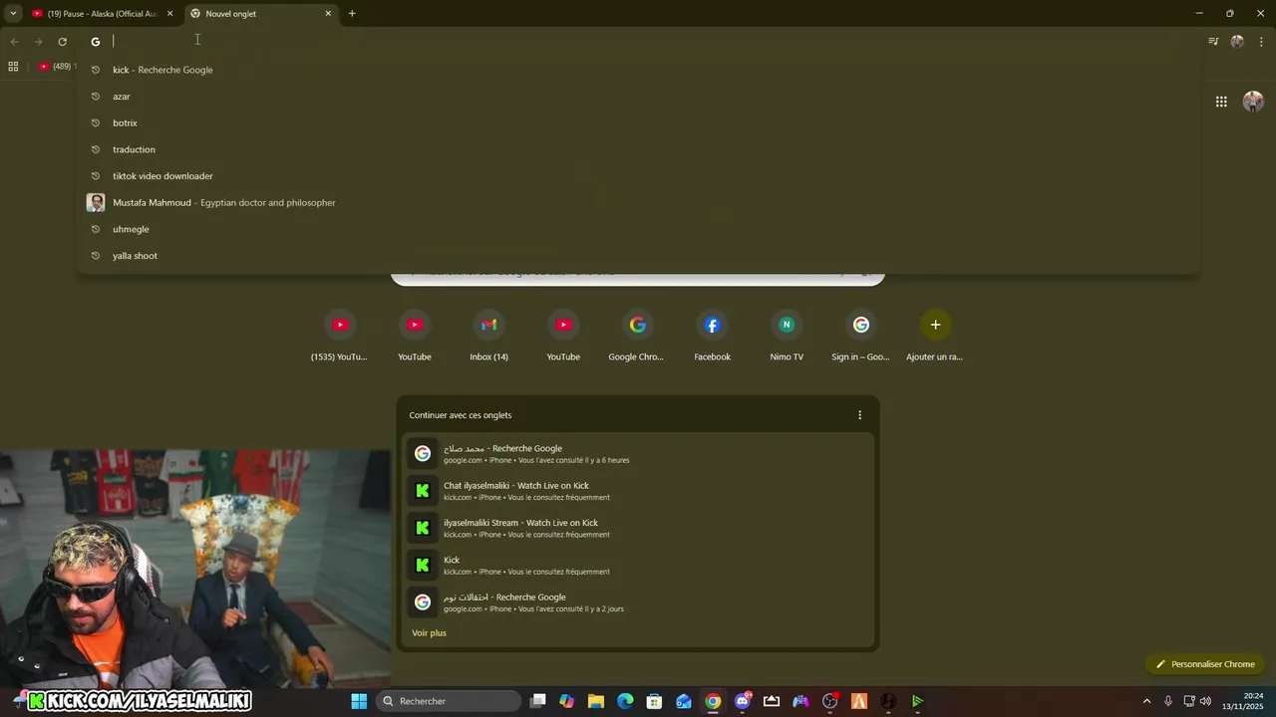Select the 'yalla shoot' suggestion
Image resolution: width=1276 pixels, height=717 pixels.
pos(638,256)
